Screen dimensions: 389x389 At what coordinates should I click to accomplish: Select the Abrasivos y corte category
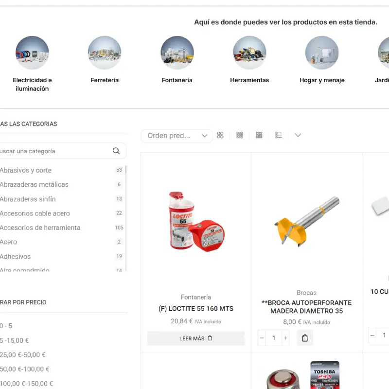26,170
